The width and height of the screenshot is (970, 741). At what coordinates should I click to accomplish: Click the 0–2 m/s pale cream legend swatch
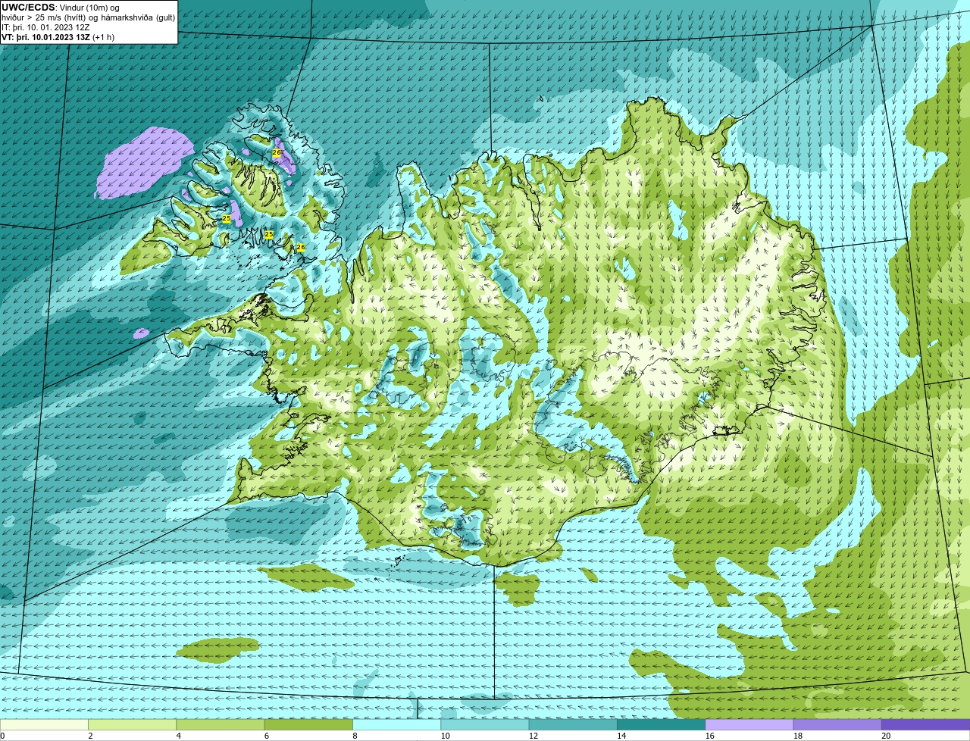pyautogui.click(x=44, y=724)
